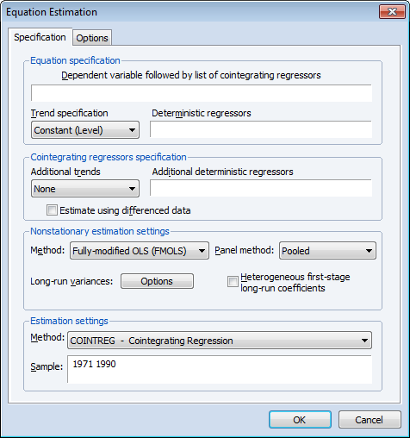410x438 pixels.
Task: Expand the Additional trends dropdown
Action: [x=85, y=189]
